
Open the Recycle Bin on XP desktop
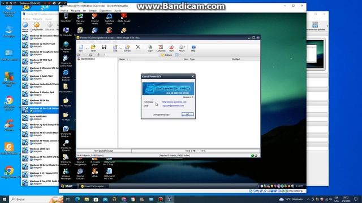66,17
